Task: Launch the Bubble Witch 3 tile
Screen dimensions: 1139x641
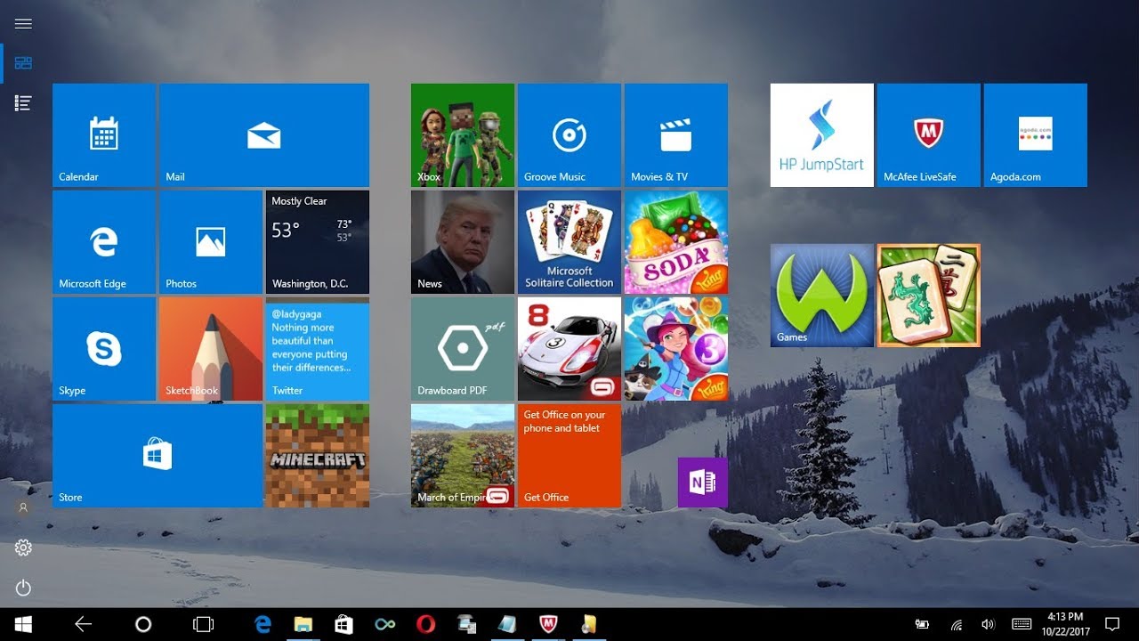Action: 676,349
